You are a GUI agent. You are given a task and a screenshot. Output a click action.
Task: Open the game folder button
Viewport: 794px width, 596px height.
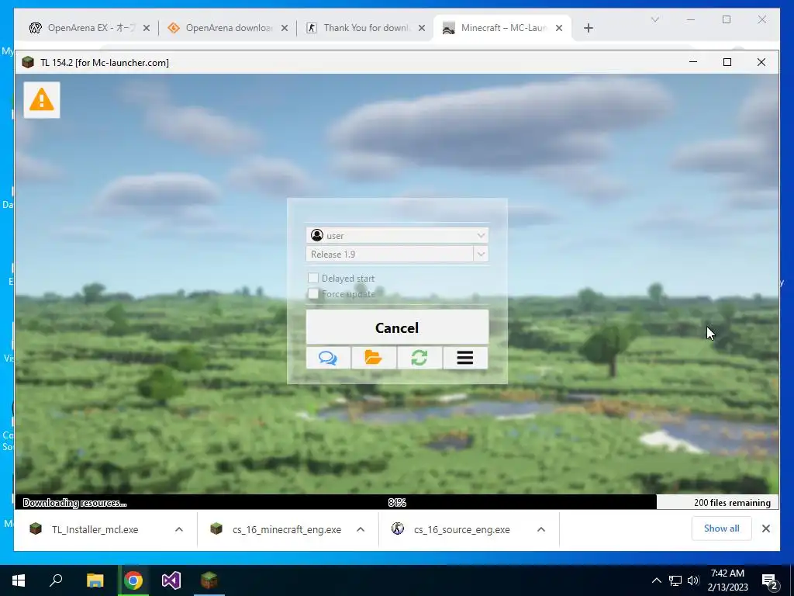pos(374,358)
